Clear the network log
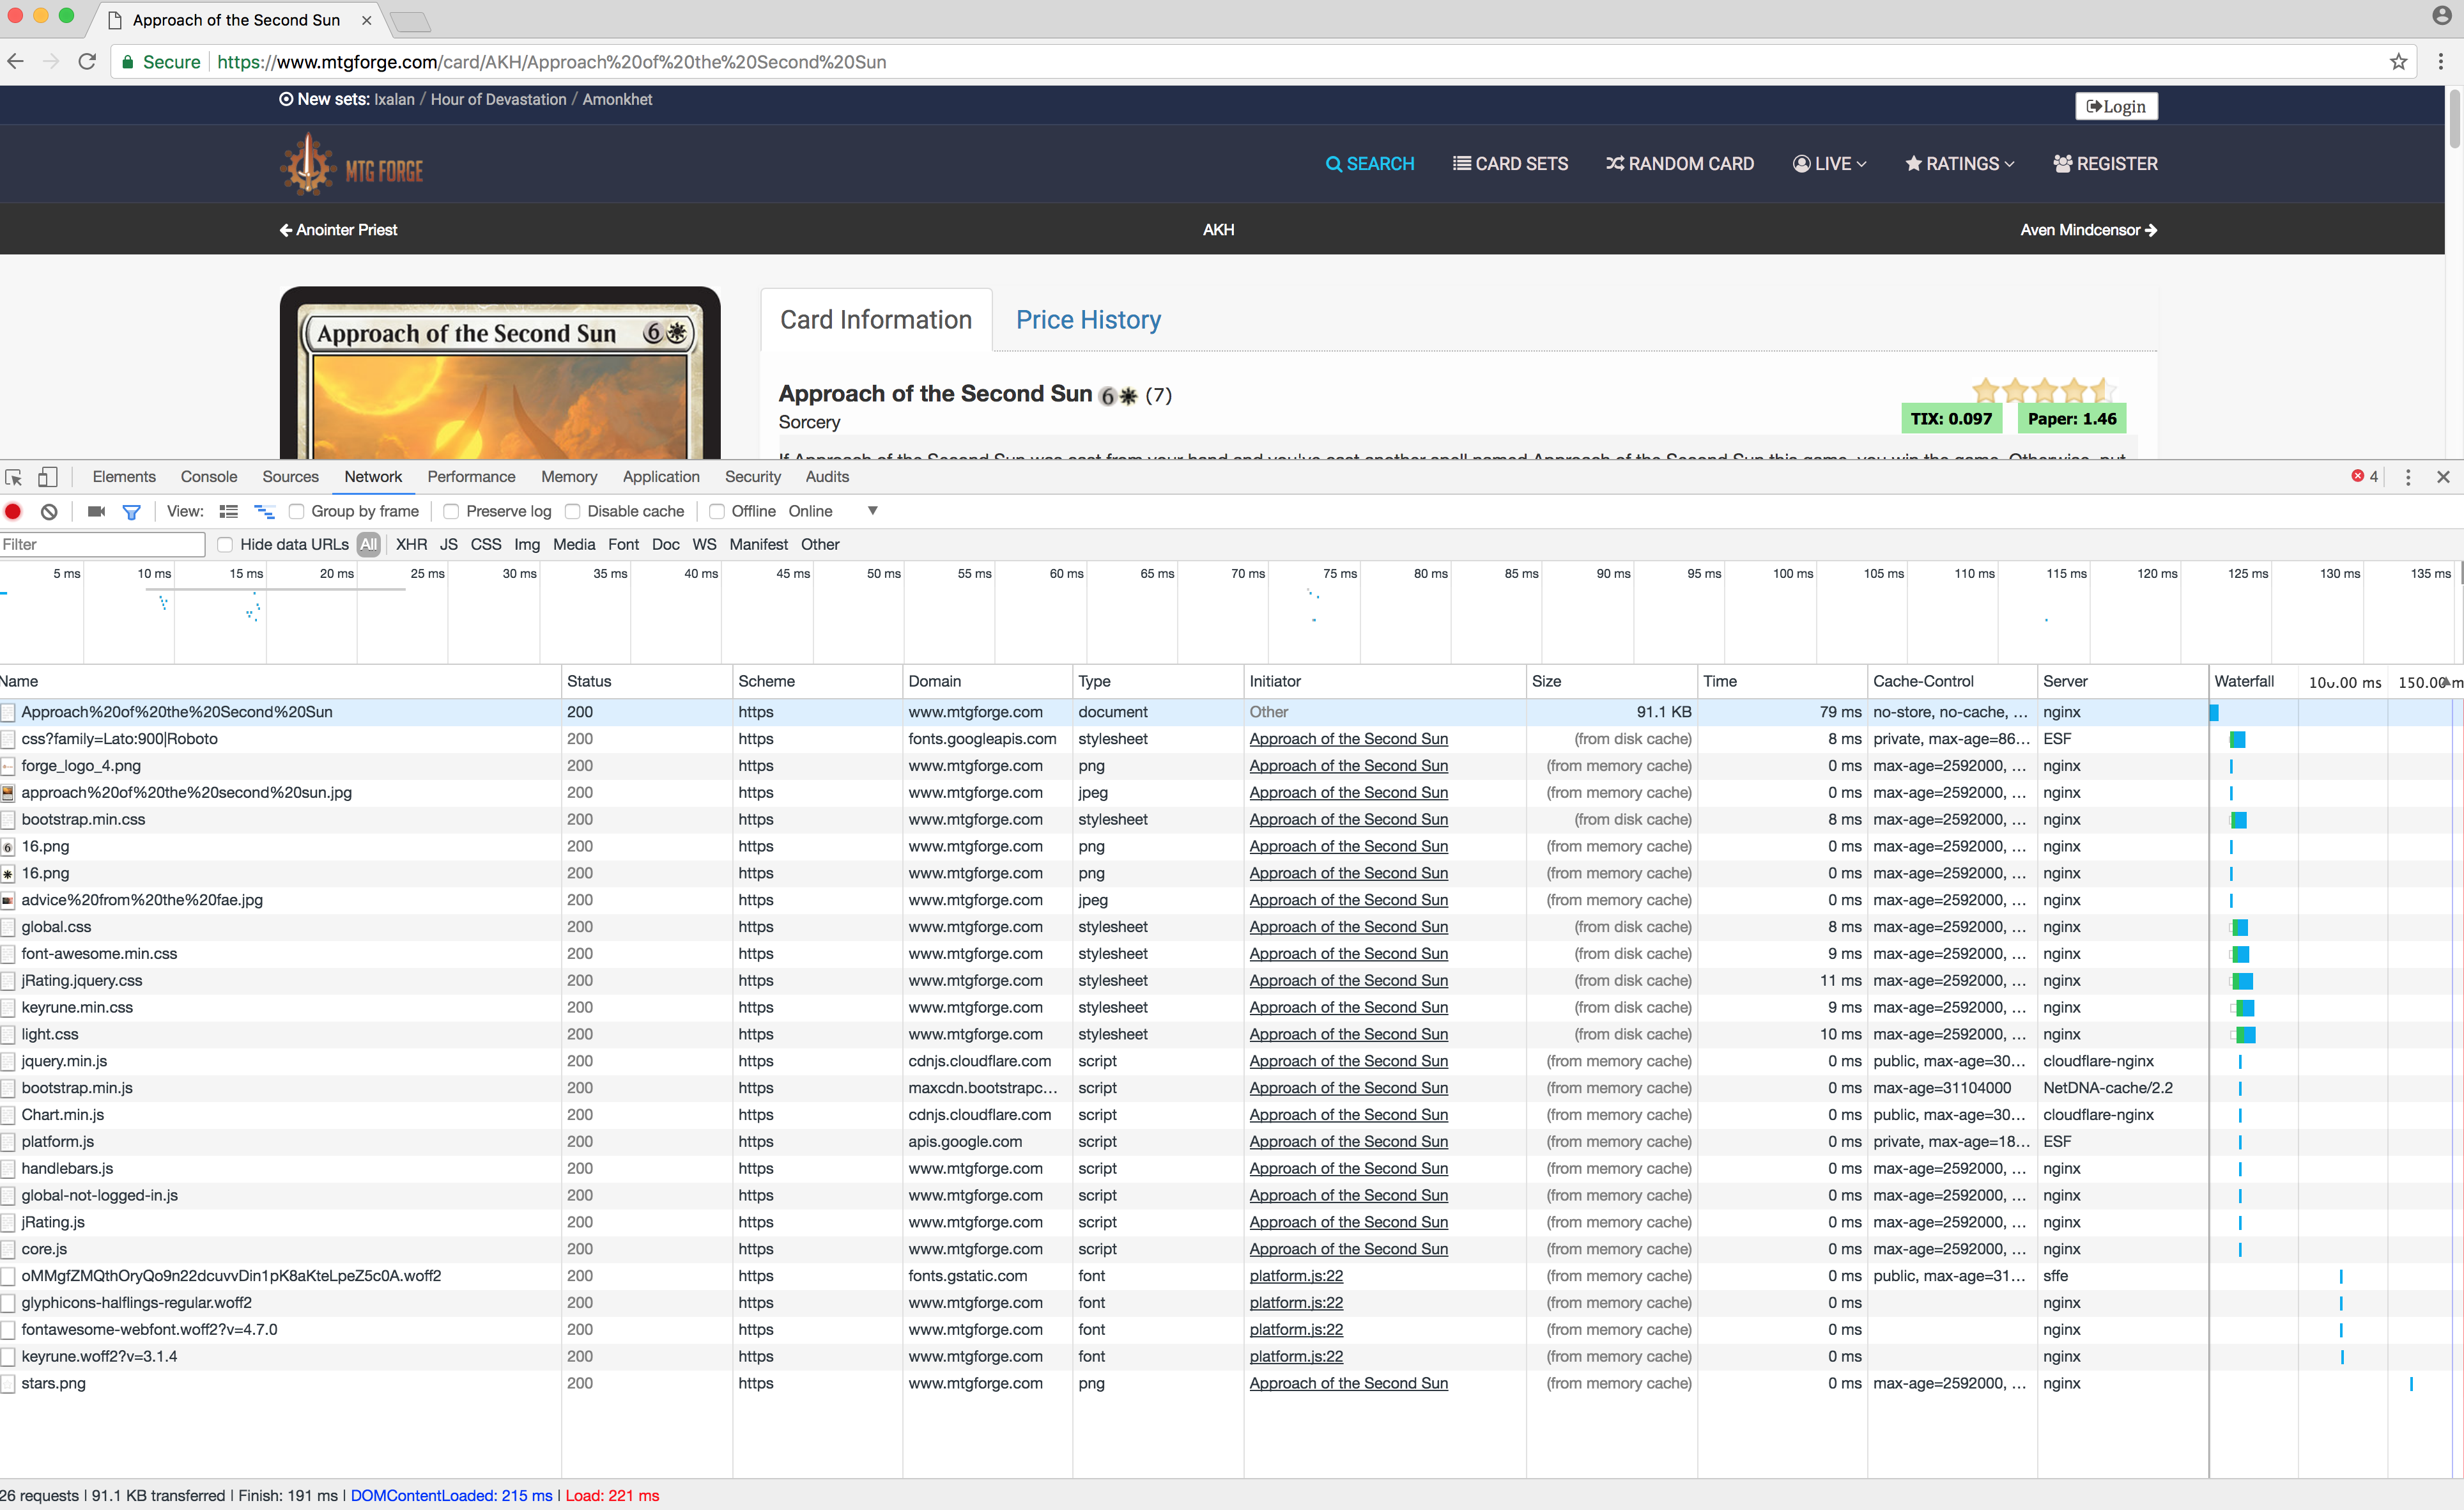This screenshot has width=2464, height=1510. point(49,511)
